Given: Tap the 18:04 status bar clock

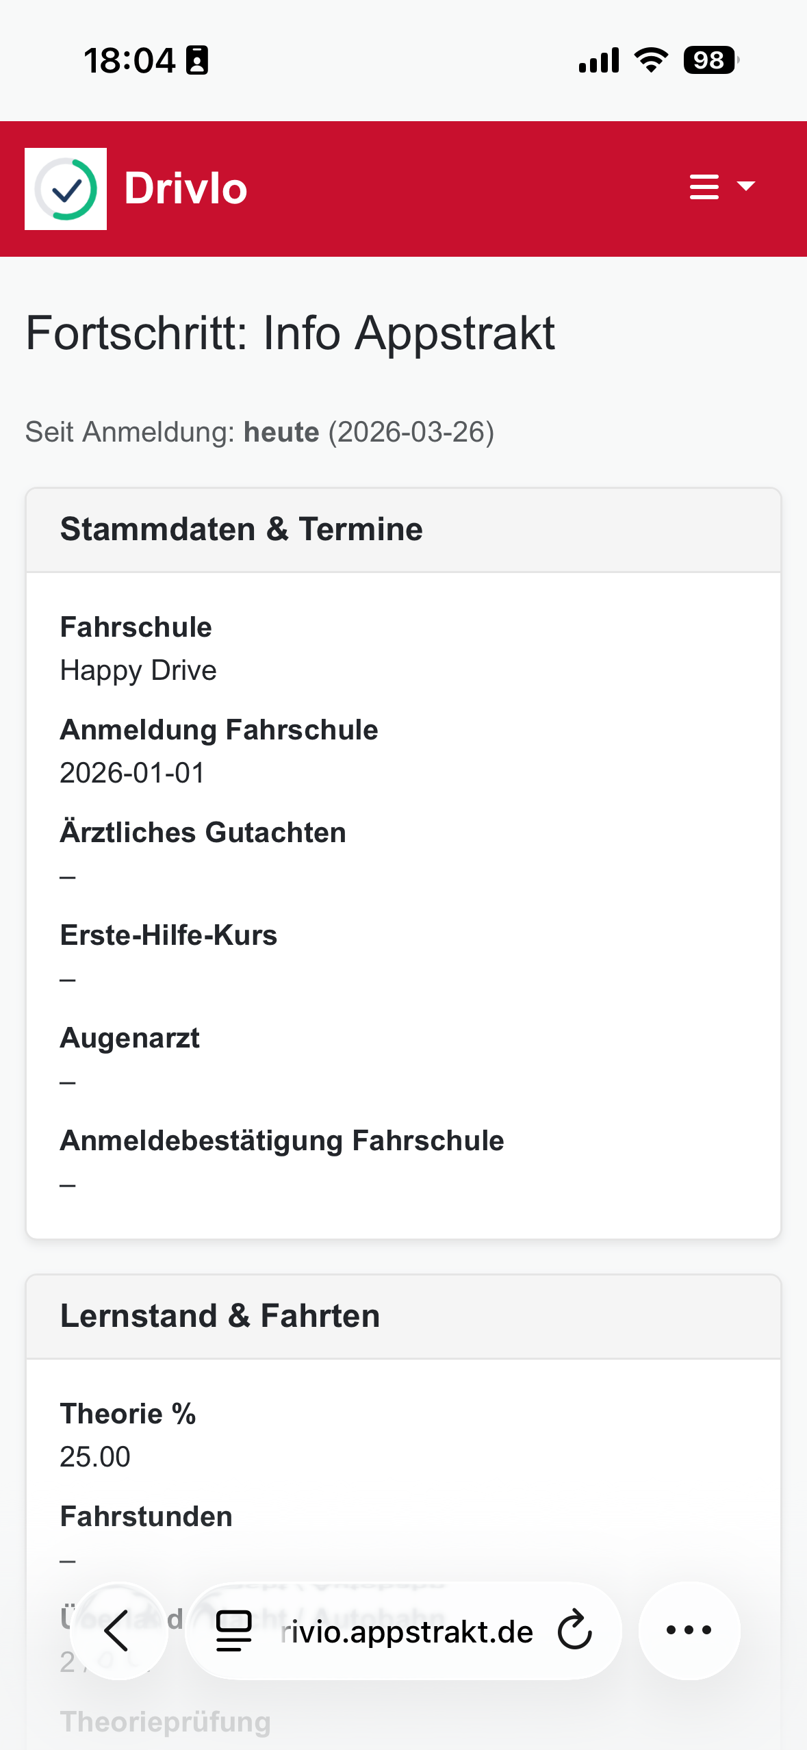Looking at the screenshot, I should pyautogui.click(x=129, y=60).
